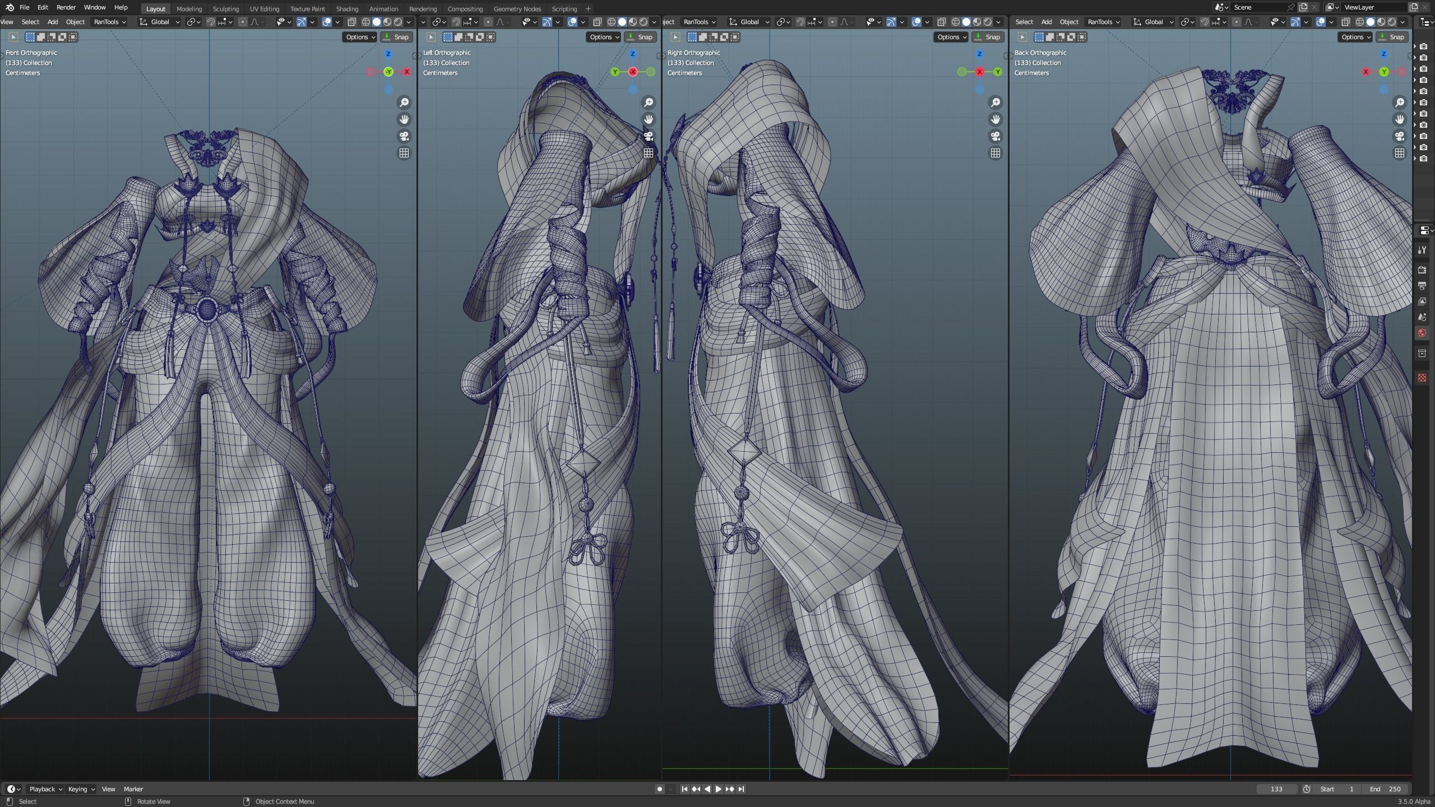This screenshot has width=1435, height=807.
Task: Click zoom magnifier icon in Left Orthographic viewport
Action: [649, 103]
